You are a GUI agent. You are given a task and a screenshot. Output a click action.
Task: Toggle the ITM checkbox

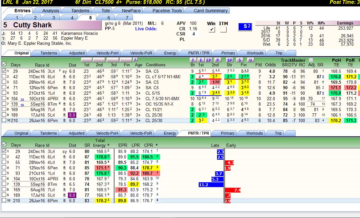[223, 29]
